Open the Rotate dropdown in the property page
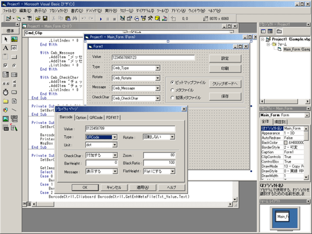The image size is (312, 234). 172,137
